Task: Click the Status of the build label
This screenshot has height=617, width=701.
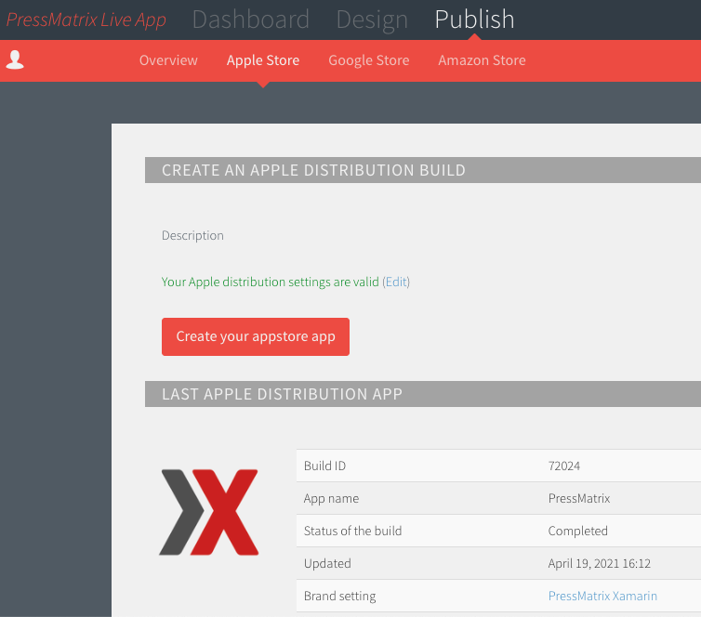Action: 352,531
